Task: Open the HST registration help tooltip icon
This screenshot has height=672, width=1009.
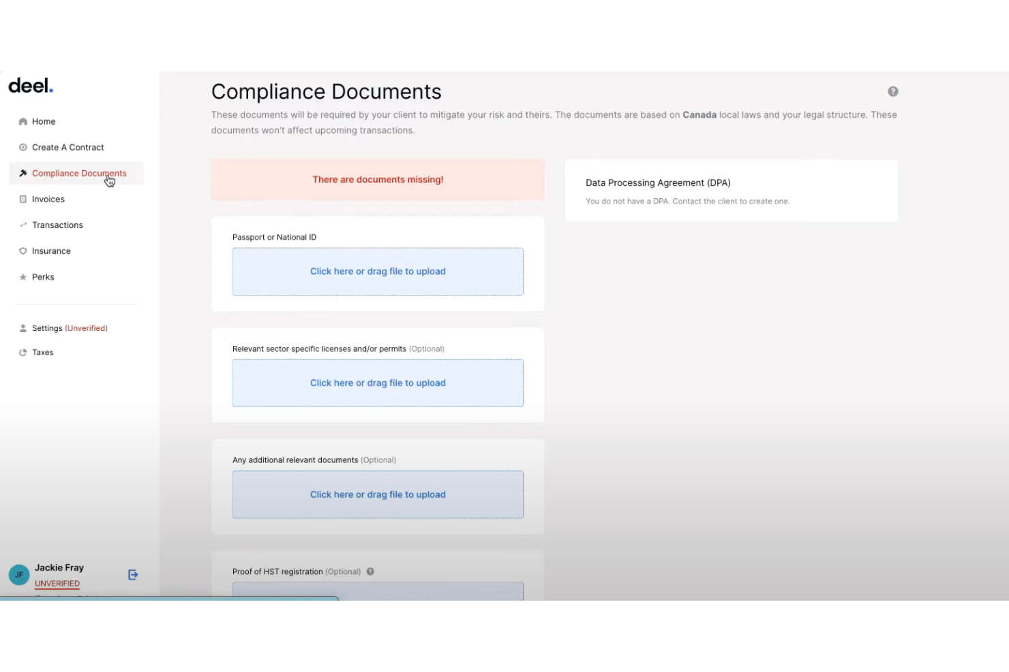Action: (x=370, y=571)
